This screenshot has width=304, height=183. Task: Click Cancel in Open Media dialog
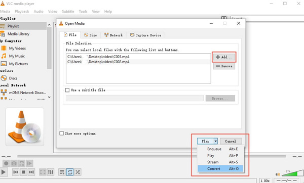[231, 141]
